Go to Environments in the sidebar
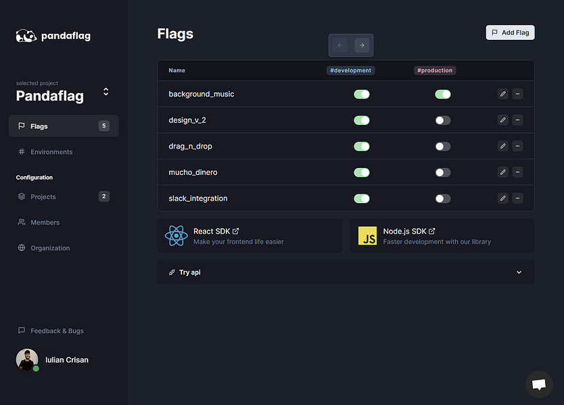564x405 pixels. pos(64,151)
